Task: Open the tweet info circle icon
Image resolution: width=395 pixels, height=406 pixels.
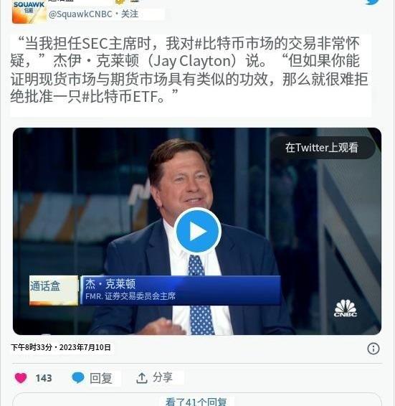Action: [x=373, y=349]
